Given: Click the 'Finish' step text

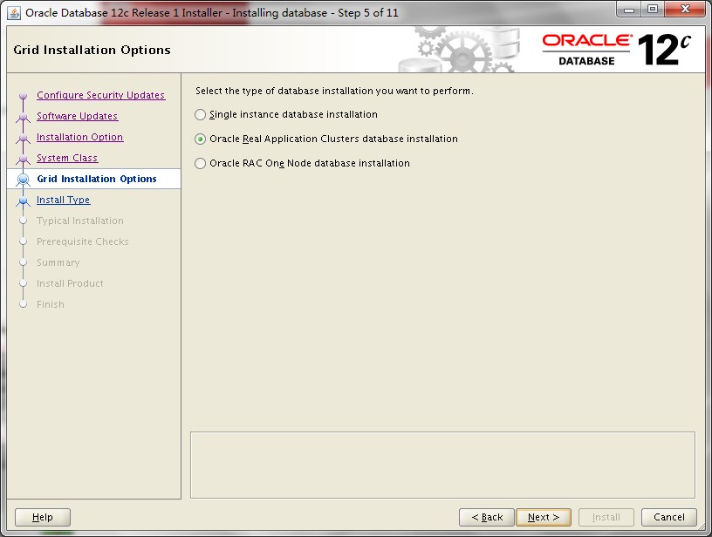Looking at the screenshot, I should [51, 304].
